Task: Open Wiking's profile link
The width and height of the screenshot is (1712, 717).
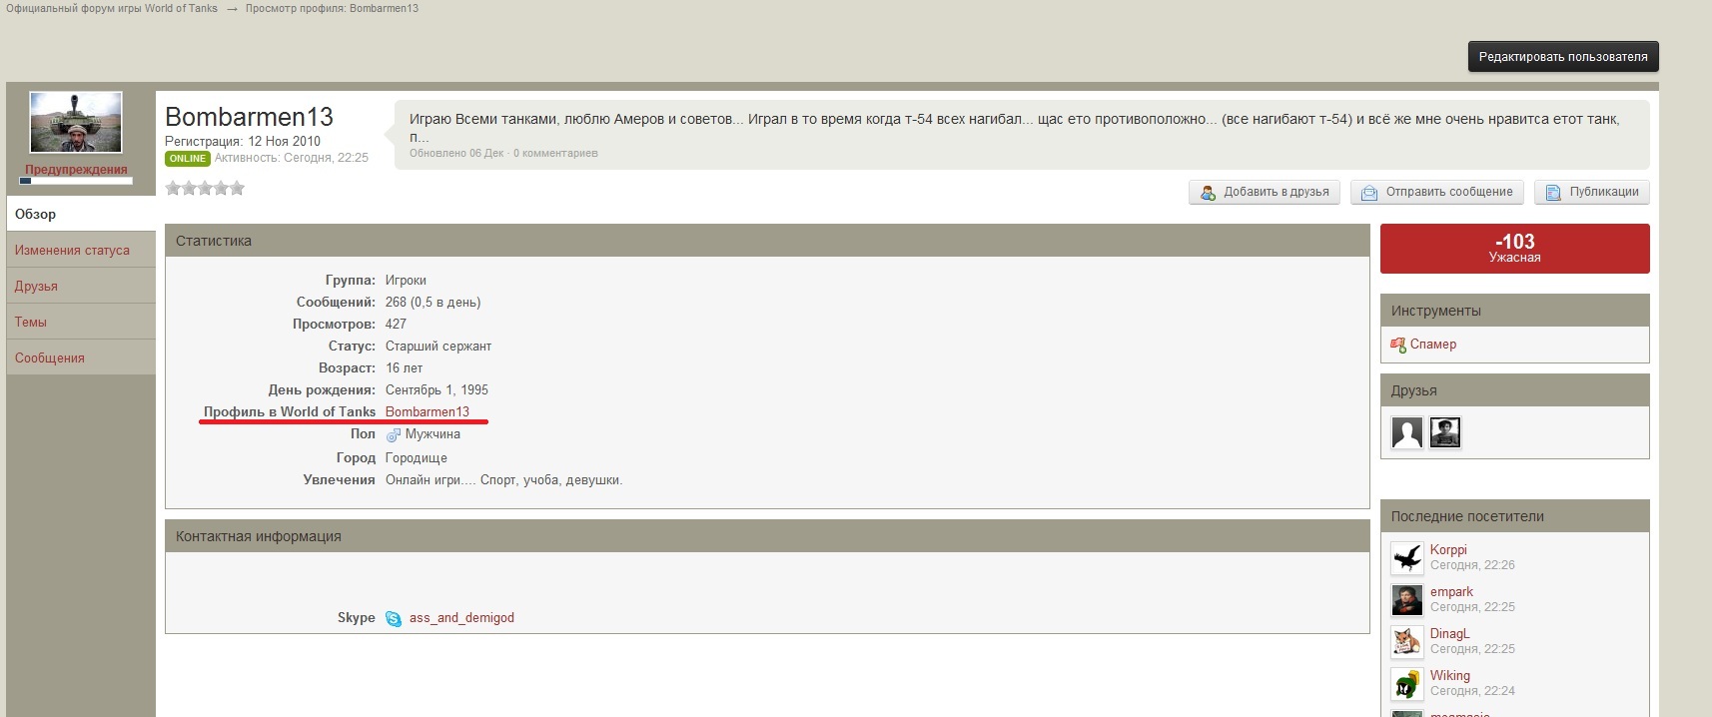Action: click(x=1450, y=676)
